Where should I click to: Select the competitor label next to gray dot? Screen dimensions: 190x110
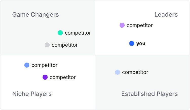pos(65,45)
